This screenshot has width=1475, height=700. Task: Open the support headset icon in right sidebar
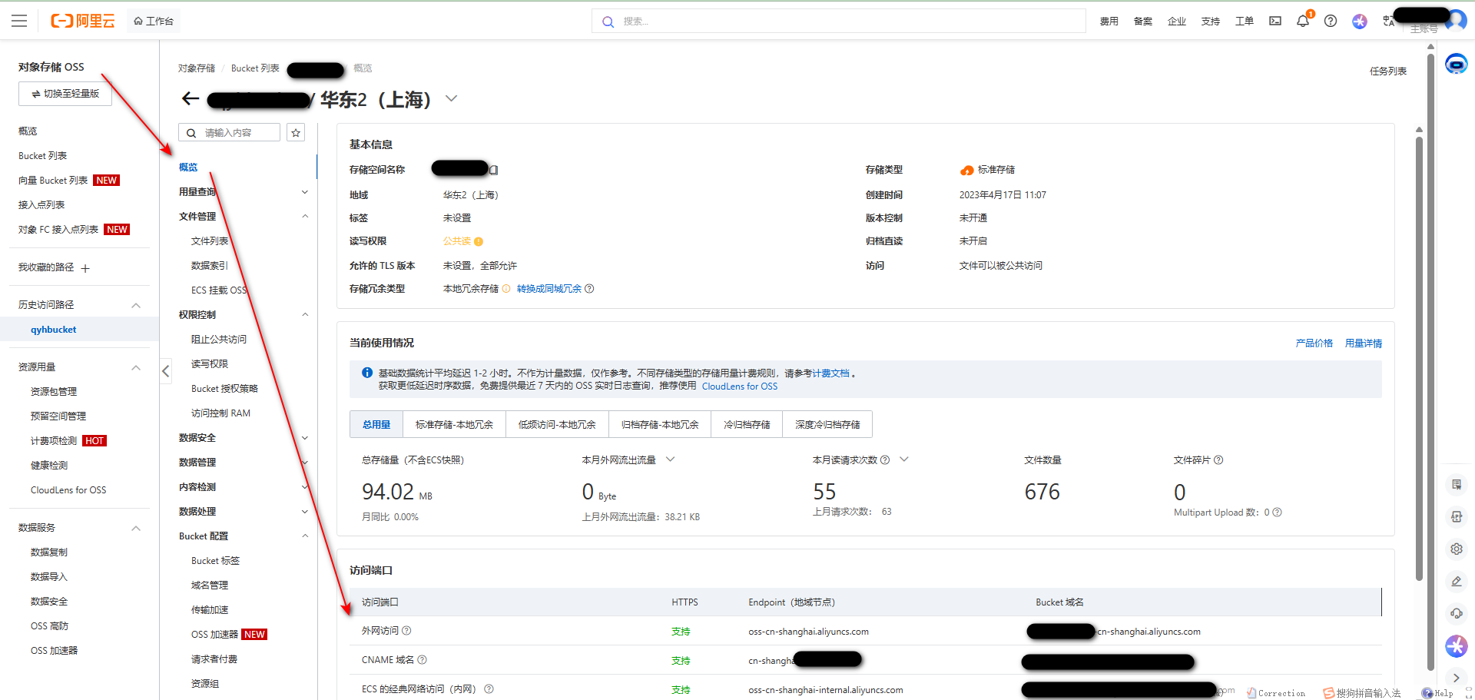1457,613
